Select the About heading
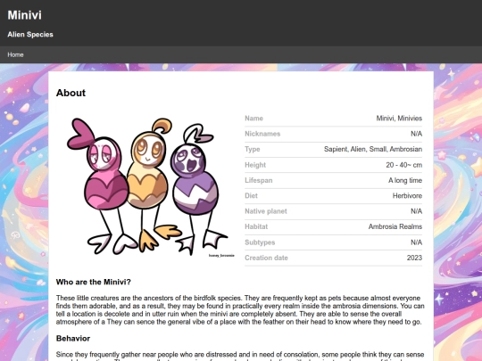 pyautogui.click(x=71, y=93)
